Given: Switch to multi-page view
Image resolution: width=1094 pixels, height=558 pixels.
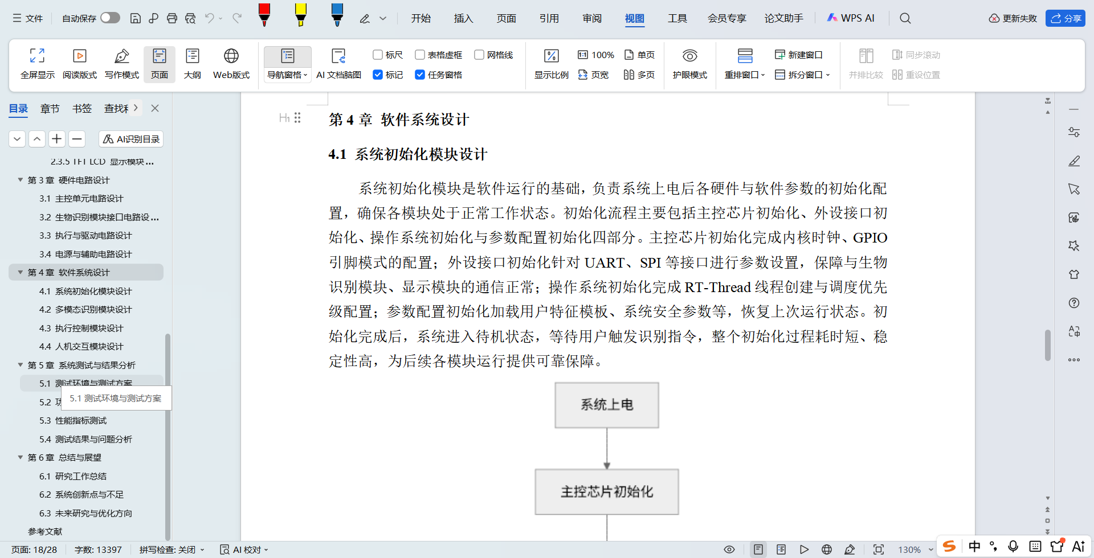Looking at the screenshot, I should pos(639,75).
